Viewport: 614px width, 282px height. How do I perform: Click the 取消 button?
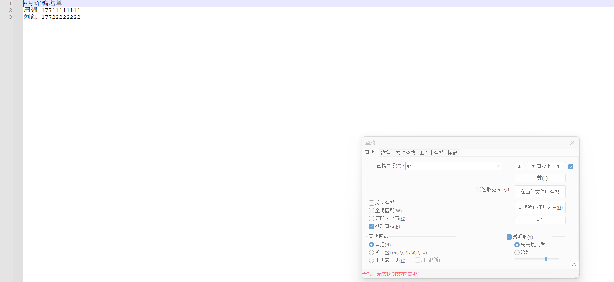pyautogui.click(x=540, y=220)
